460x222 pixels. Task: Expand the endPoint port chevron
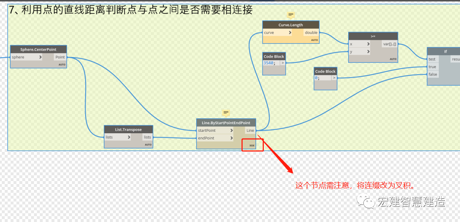tap(232, 138)
